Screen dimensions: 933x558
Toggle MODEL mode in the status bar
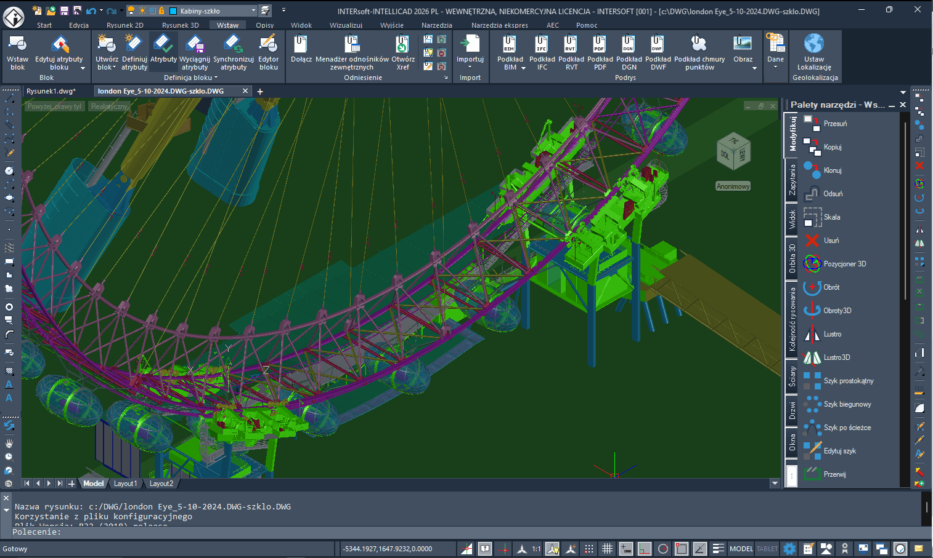tap(741, 548)
